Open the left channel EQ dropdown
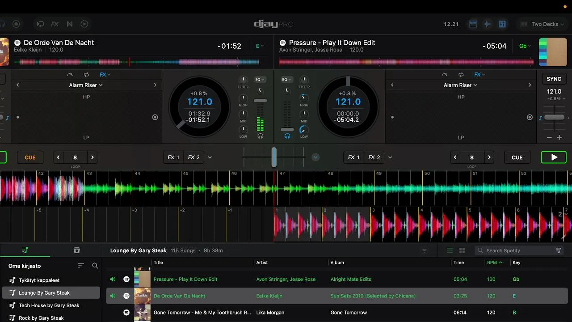The width and height of the screenshot is (572, 322). (260, 80)
